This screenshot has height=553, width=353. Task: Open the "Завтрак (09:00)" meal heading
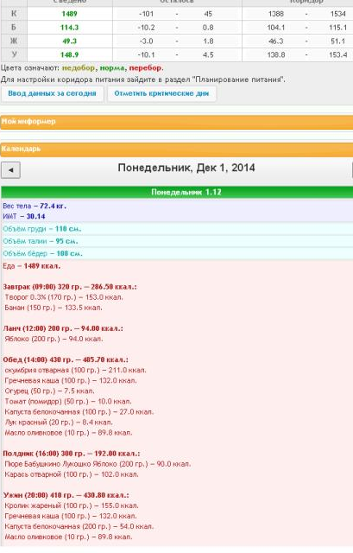click(70, 287)
